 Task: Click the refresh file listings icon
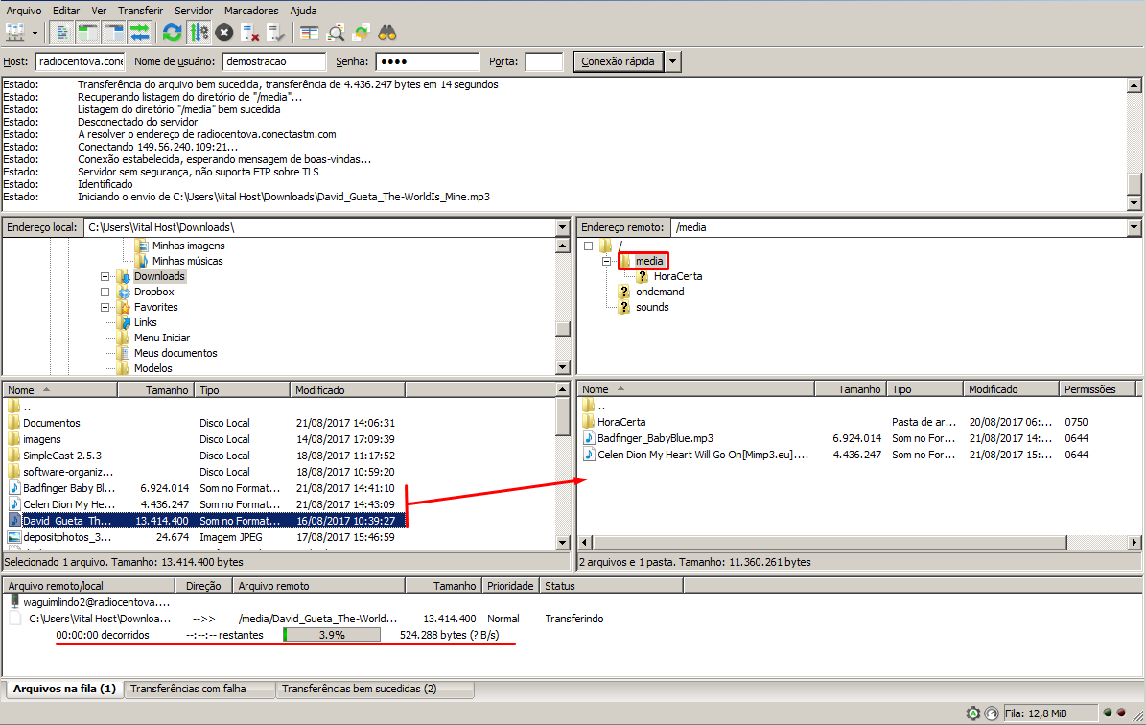172,33
